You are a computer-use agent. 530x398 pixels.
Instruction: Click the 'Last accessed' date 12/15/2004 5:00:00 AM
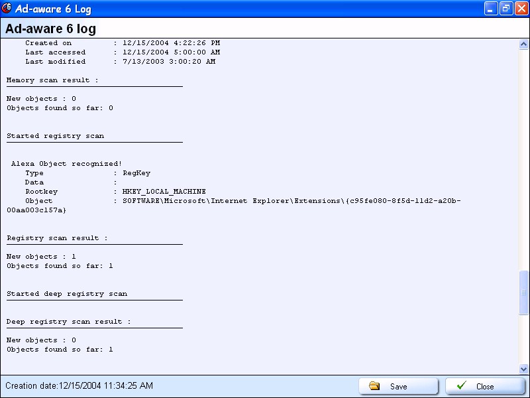(172, 52)
